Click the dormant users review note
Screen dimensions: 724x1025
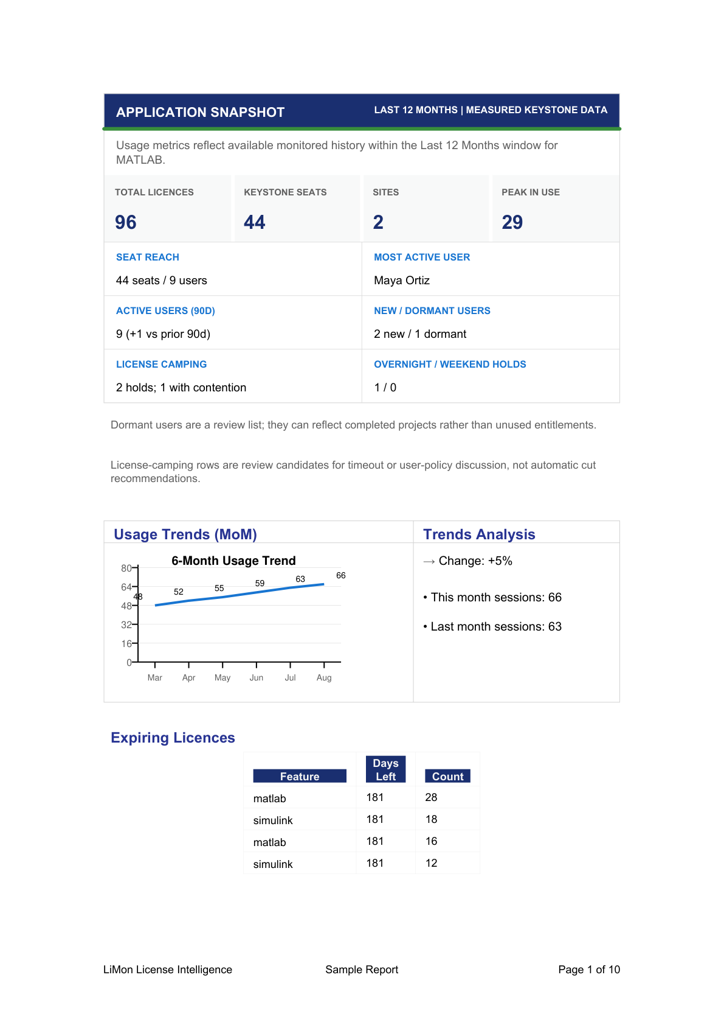(x=353, y=425)
